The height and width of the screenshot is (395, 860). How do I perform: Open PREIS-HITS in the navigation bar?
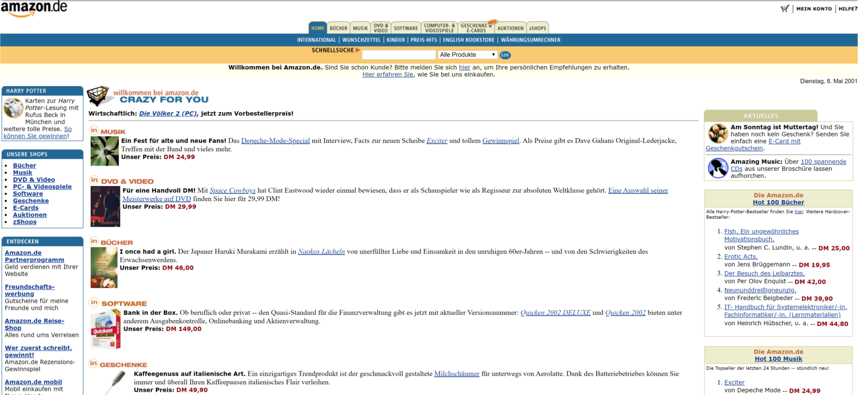tap(424, 40)
